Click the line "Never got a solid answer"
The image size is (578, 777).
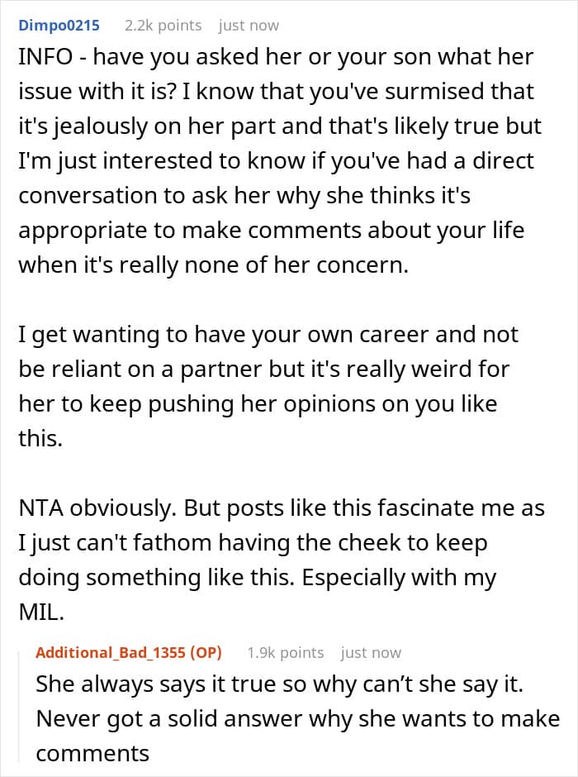(297, 719)
